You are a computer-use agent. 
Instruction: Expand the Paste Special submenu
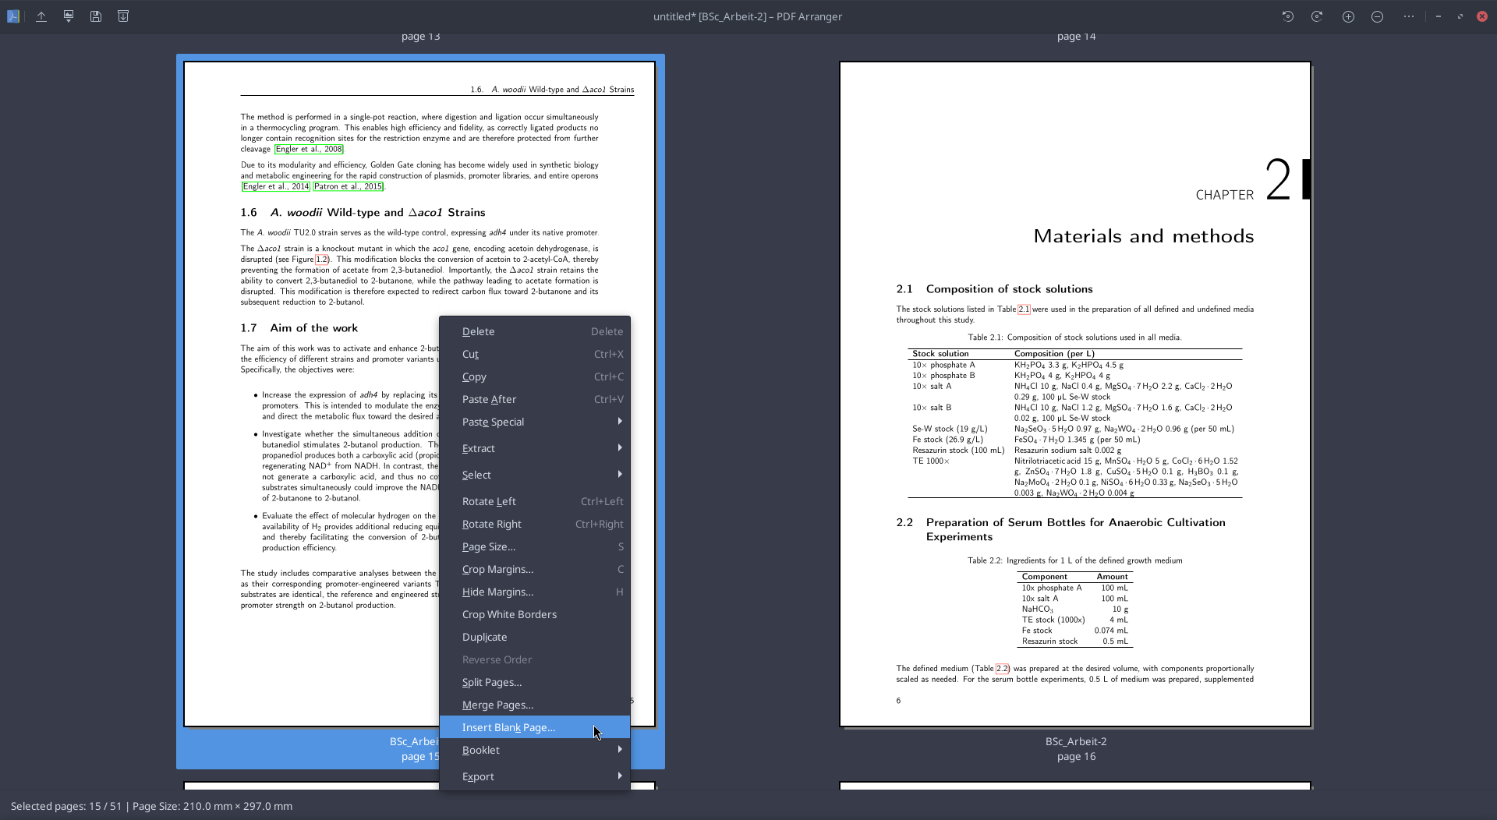tap(534, 422)
